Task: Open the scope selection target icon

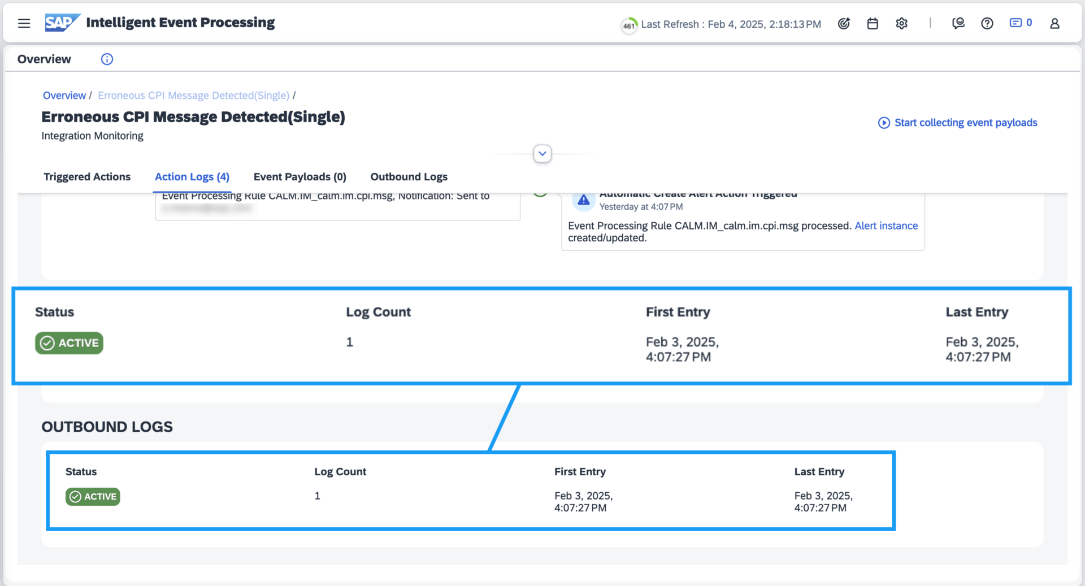Action: (x=844, y=23)
